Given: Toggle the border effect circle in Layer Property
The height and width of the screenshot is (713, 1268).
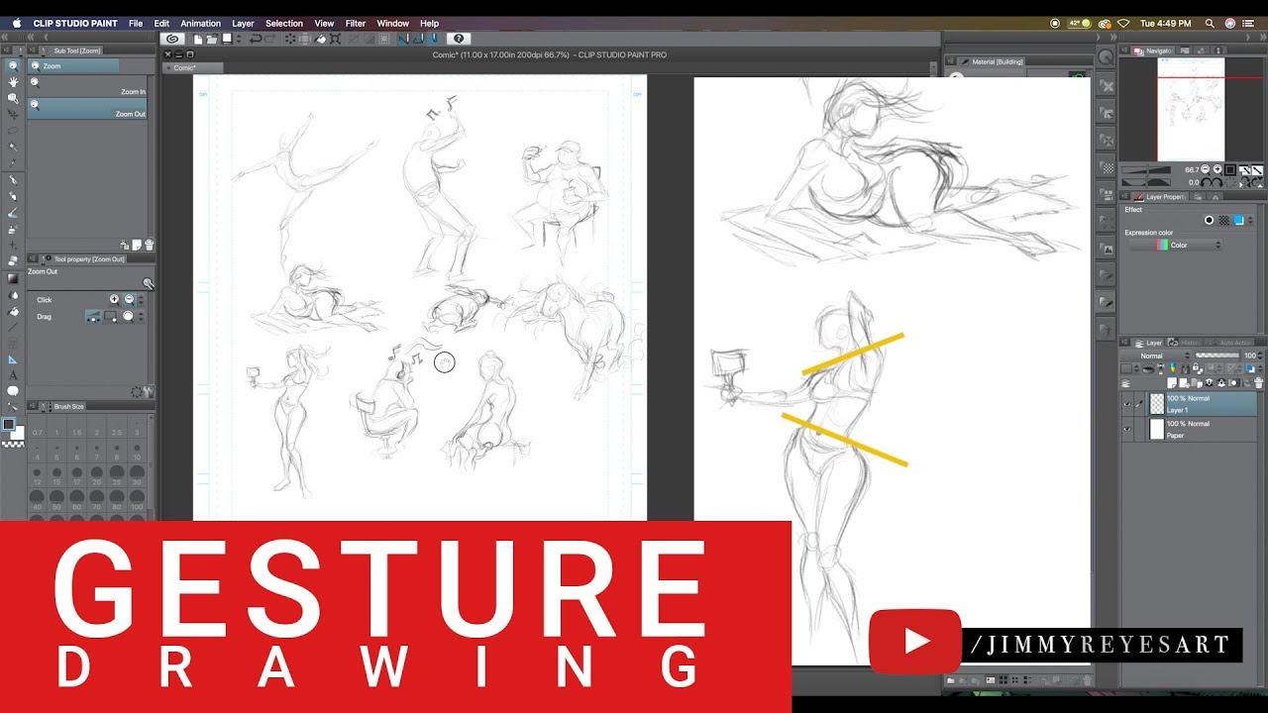Looking at the screenshot, I should (x=1209, y=220).
